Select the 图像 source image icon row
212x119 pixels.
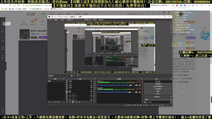pyautogui.click(x=67, y=91)
